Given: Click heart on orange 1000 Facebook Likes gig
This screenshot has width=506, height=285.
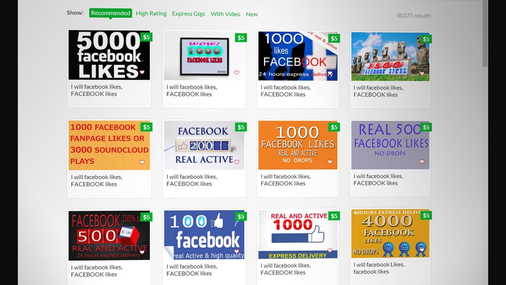Looking at the screenshot, I should (x=330, y=162).
